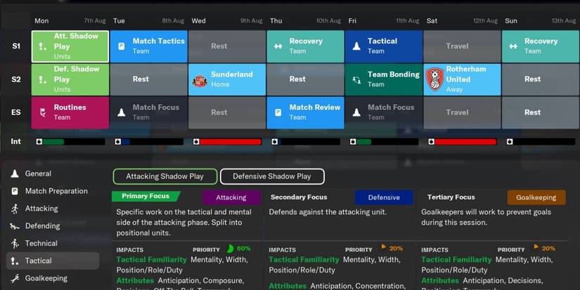Click the Thursday Recovery arrows icon
Viewport: 580px width, 290px height.
click(278, 46)
